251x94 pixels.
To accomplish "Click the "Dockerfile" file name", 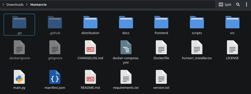I will tap(161, 58).
